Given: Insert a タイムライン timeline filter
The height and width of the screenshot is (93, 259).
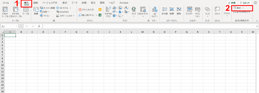Looking at the screenshot, I should click(198, 12).
